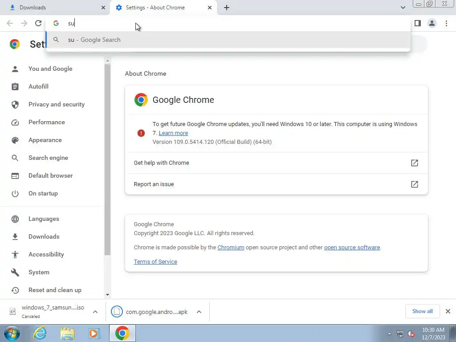Open Autofill settings

pyautogui.click(x=38, y=86)
